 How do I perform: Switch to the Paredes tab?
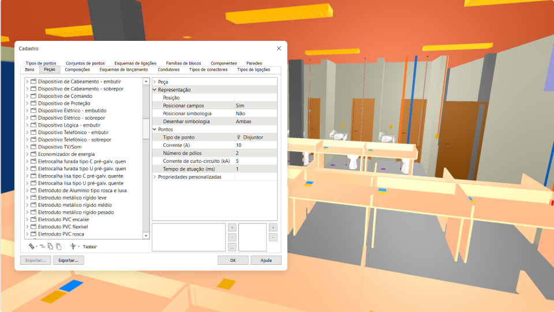[254, 63]
